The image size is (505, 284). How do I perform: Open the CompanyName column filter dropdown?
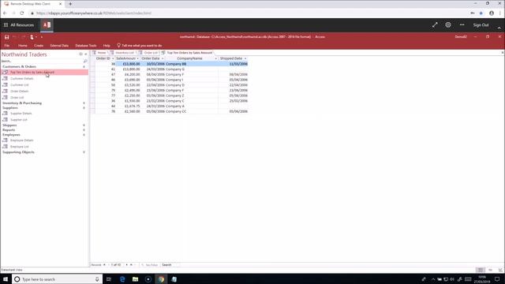click(215, 58)
